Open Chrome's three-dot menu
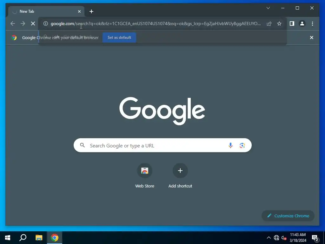 click(x=312, y=24)
